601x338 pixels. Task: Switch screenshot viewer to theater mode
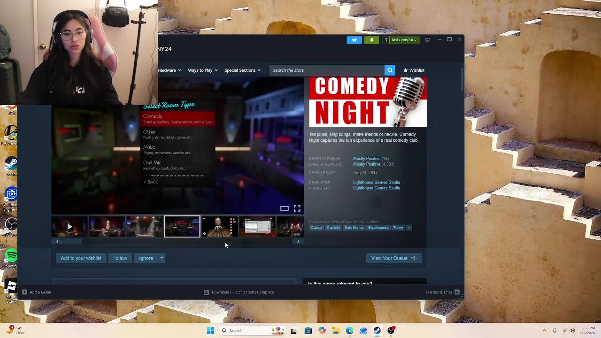tap(285, 208)
